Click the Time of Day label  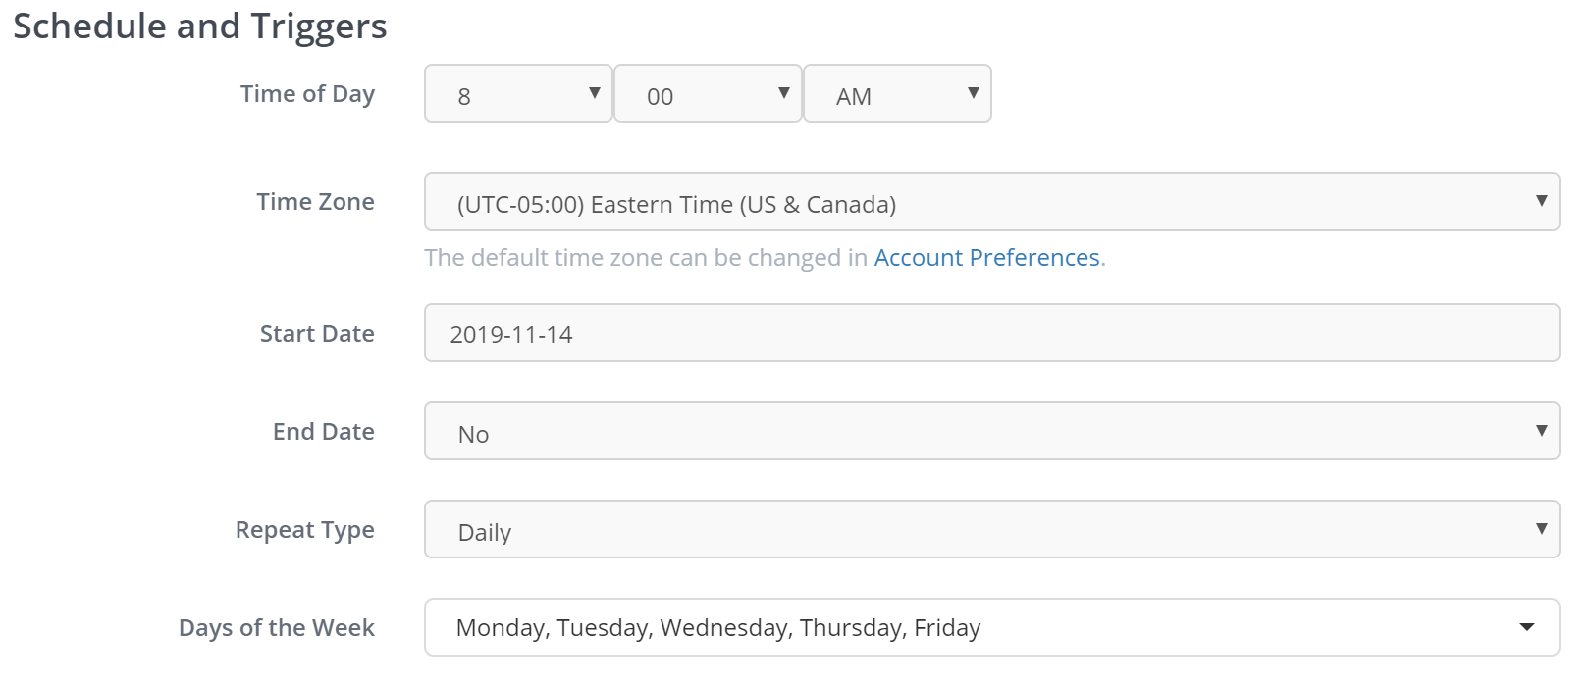click(307, 94)
